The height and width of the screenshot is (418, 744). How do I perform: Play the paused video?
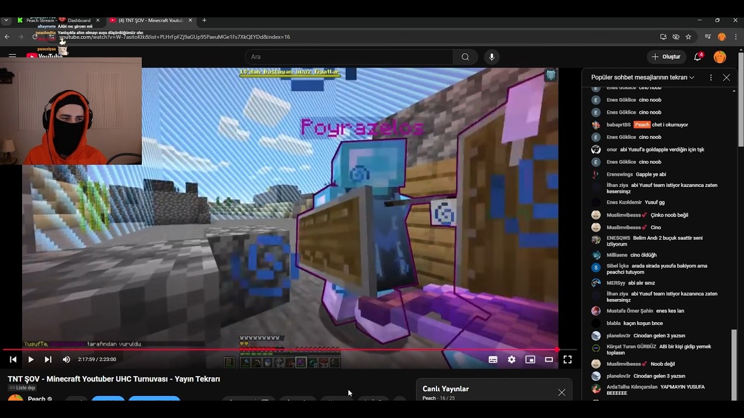click(x=30, y=359)
